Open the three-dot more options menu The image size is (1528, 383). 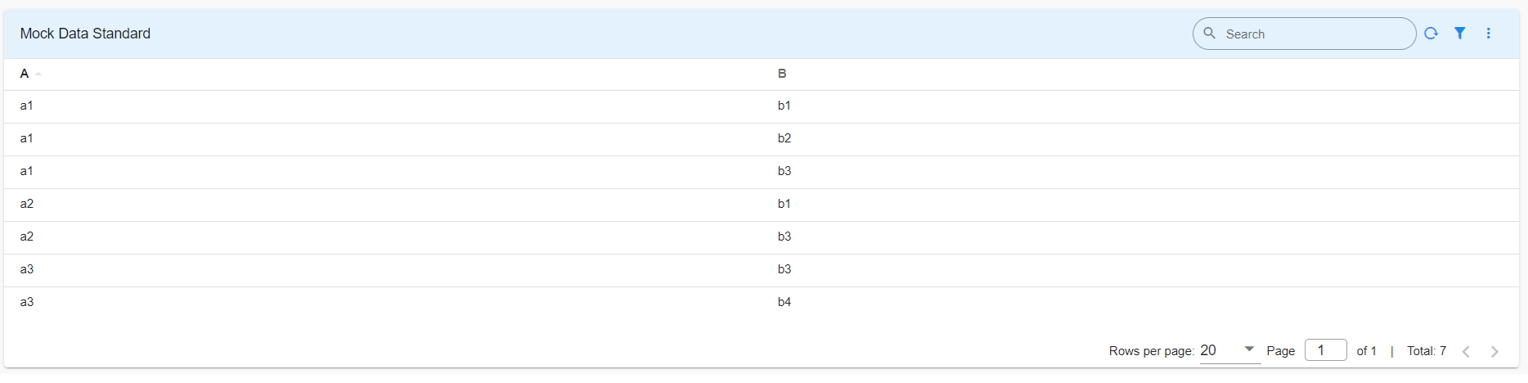[1488, 34]
